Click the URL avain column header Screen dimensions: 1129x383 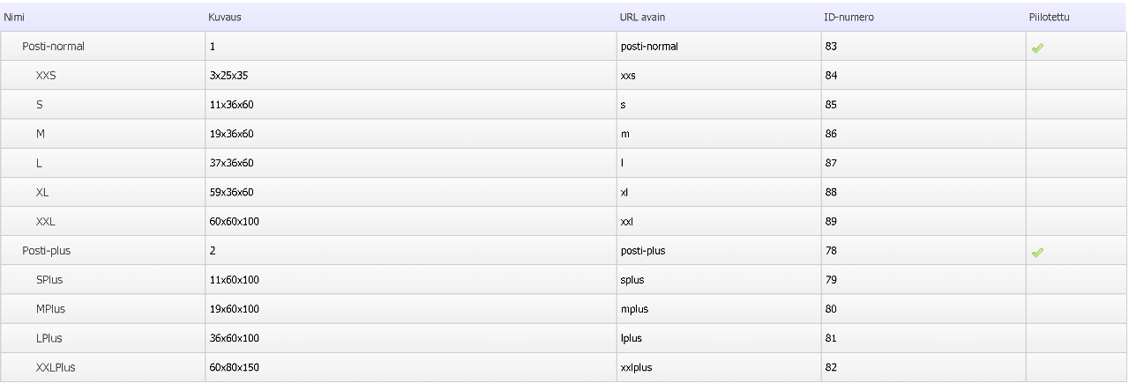[642, 17]
